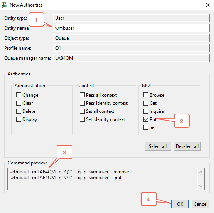Toggle Set identity context checkbox
The image size is (214, 213).
82,119
